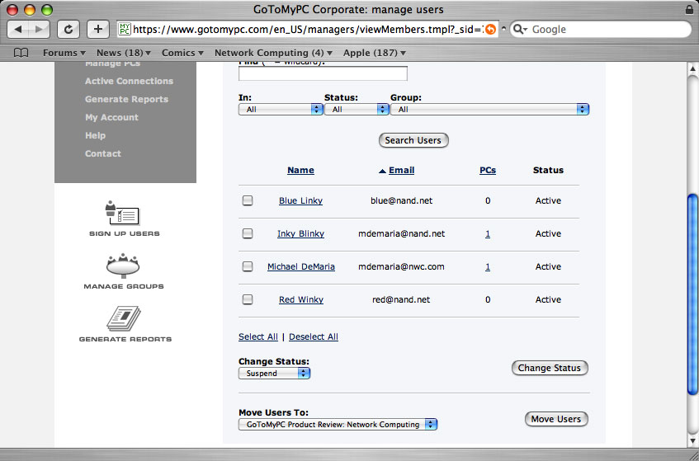
Task: Check the box for Blue Linky
Action: click(x=248, y=200)
